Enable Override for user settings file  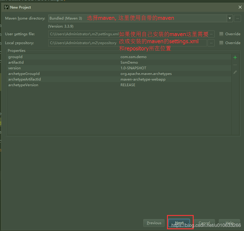[221, 34]
